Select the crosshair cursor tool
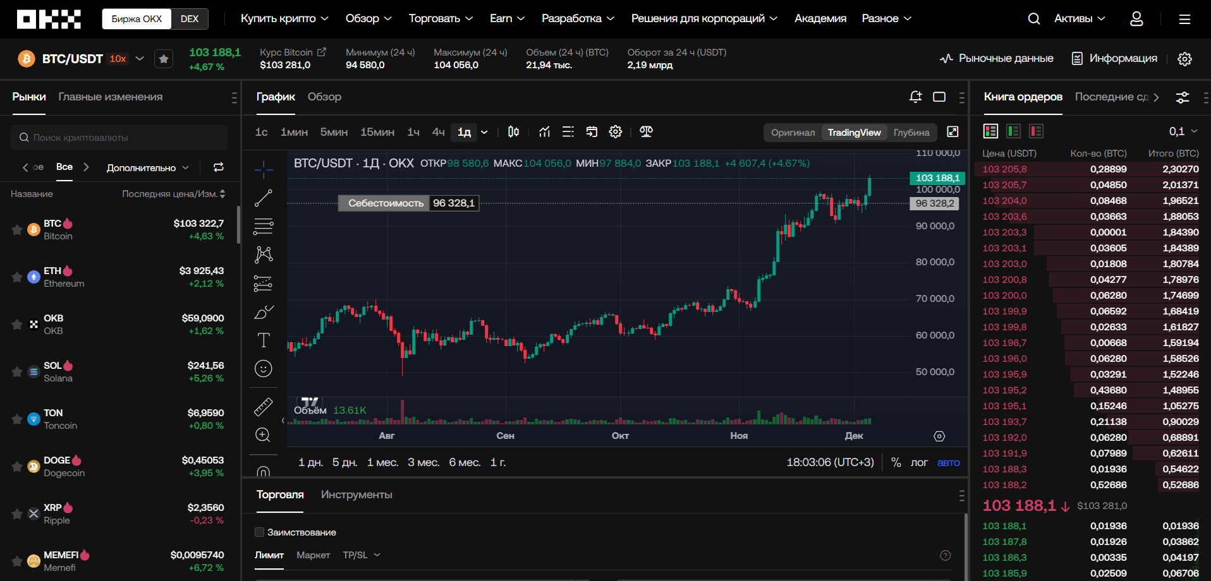1211x581 pixels. click(264, 169)
